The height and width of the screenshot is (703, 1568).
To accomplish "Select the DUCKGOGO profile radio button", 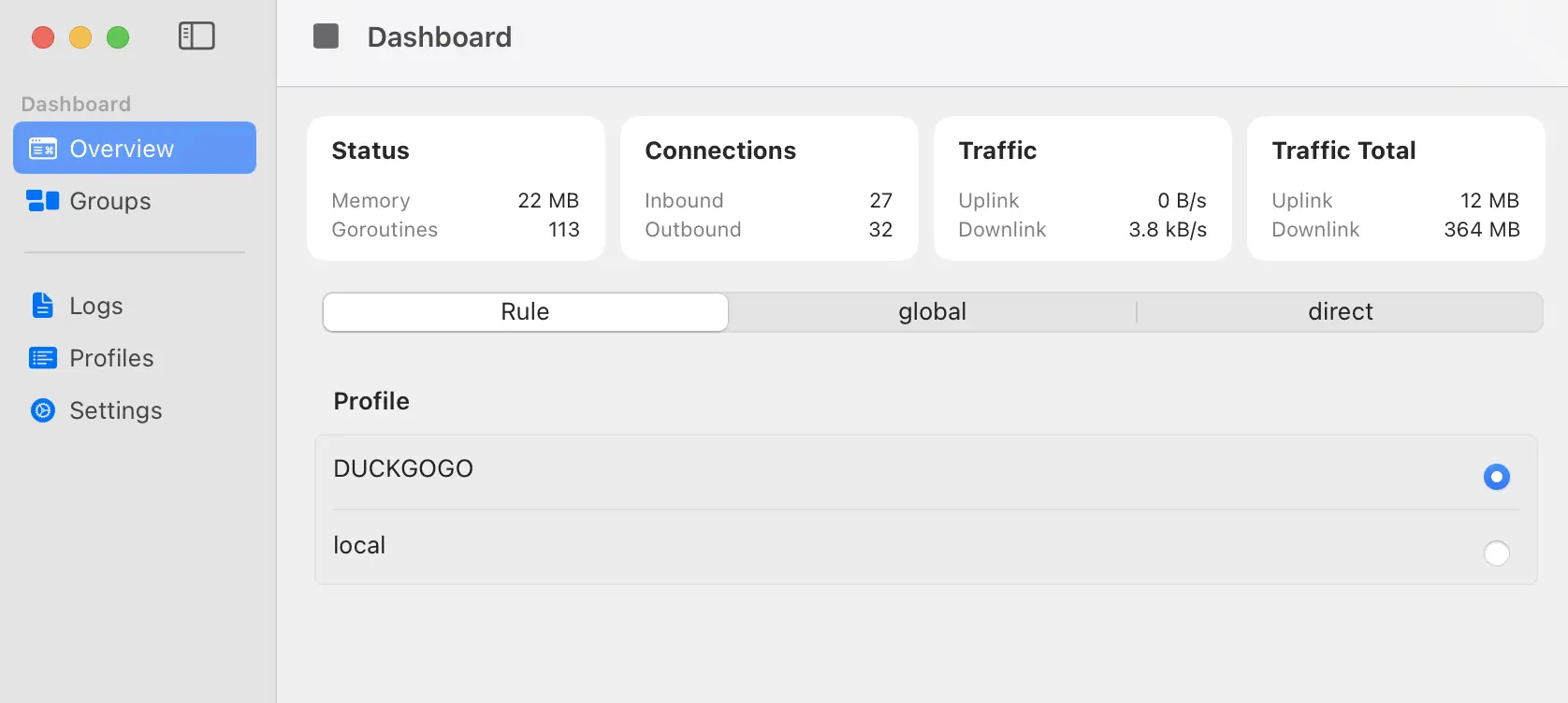I will (1496, 477).
